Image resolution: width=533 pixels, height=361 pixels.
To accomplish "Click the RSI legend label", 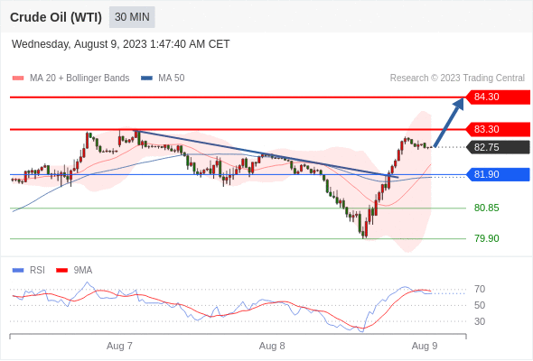I will point(37,271).
